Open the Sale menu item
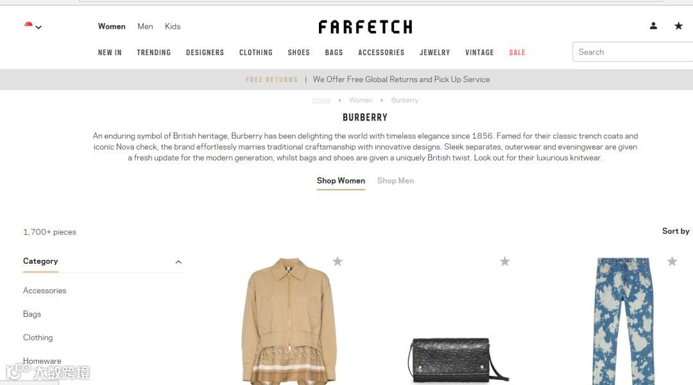 (x=517, y=53)
